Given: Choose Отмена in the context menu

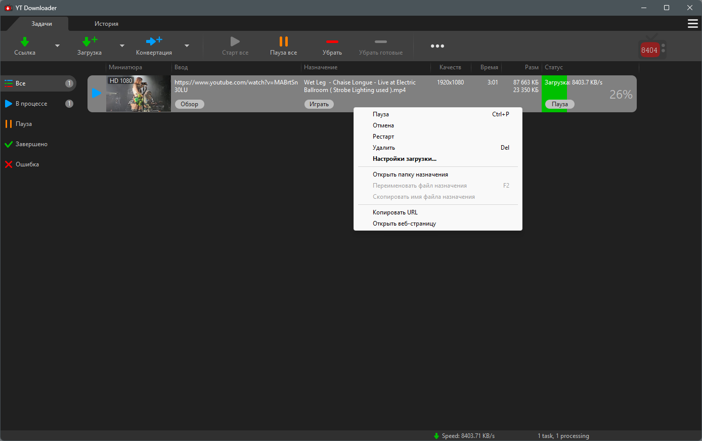Looking at the screenshot, I should [x=438, y=125].
